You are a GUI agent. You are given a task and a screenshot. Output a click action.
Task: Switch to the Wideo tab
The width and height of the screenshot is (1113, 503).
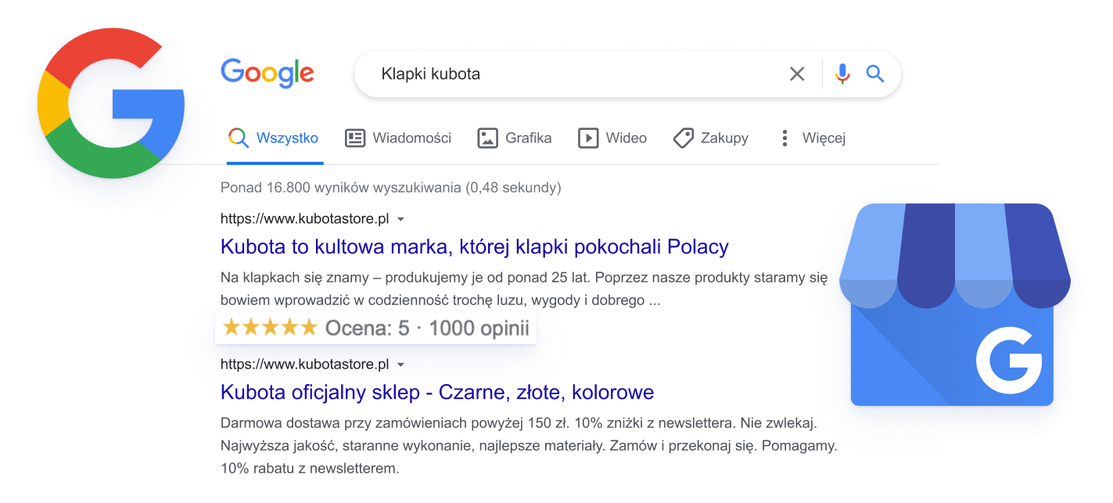click(626, 138)
